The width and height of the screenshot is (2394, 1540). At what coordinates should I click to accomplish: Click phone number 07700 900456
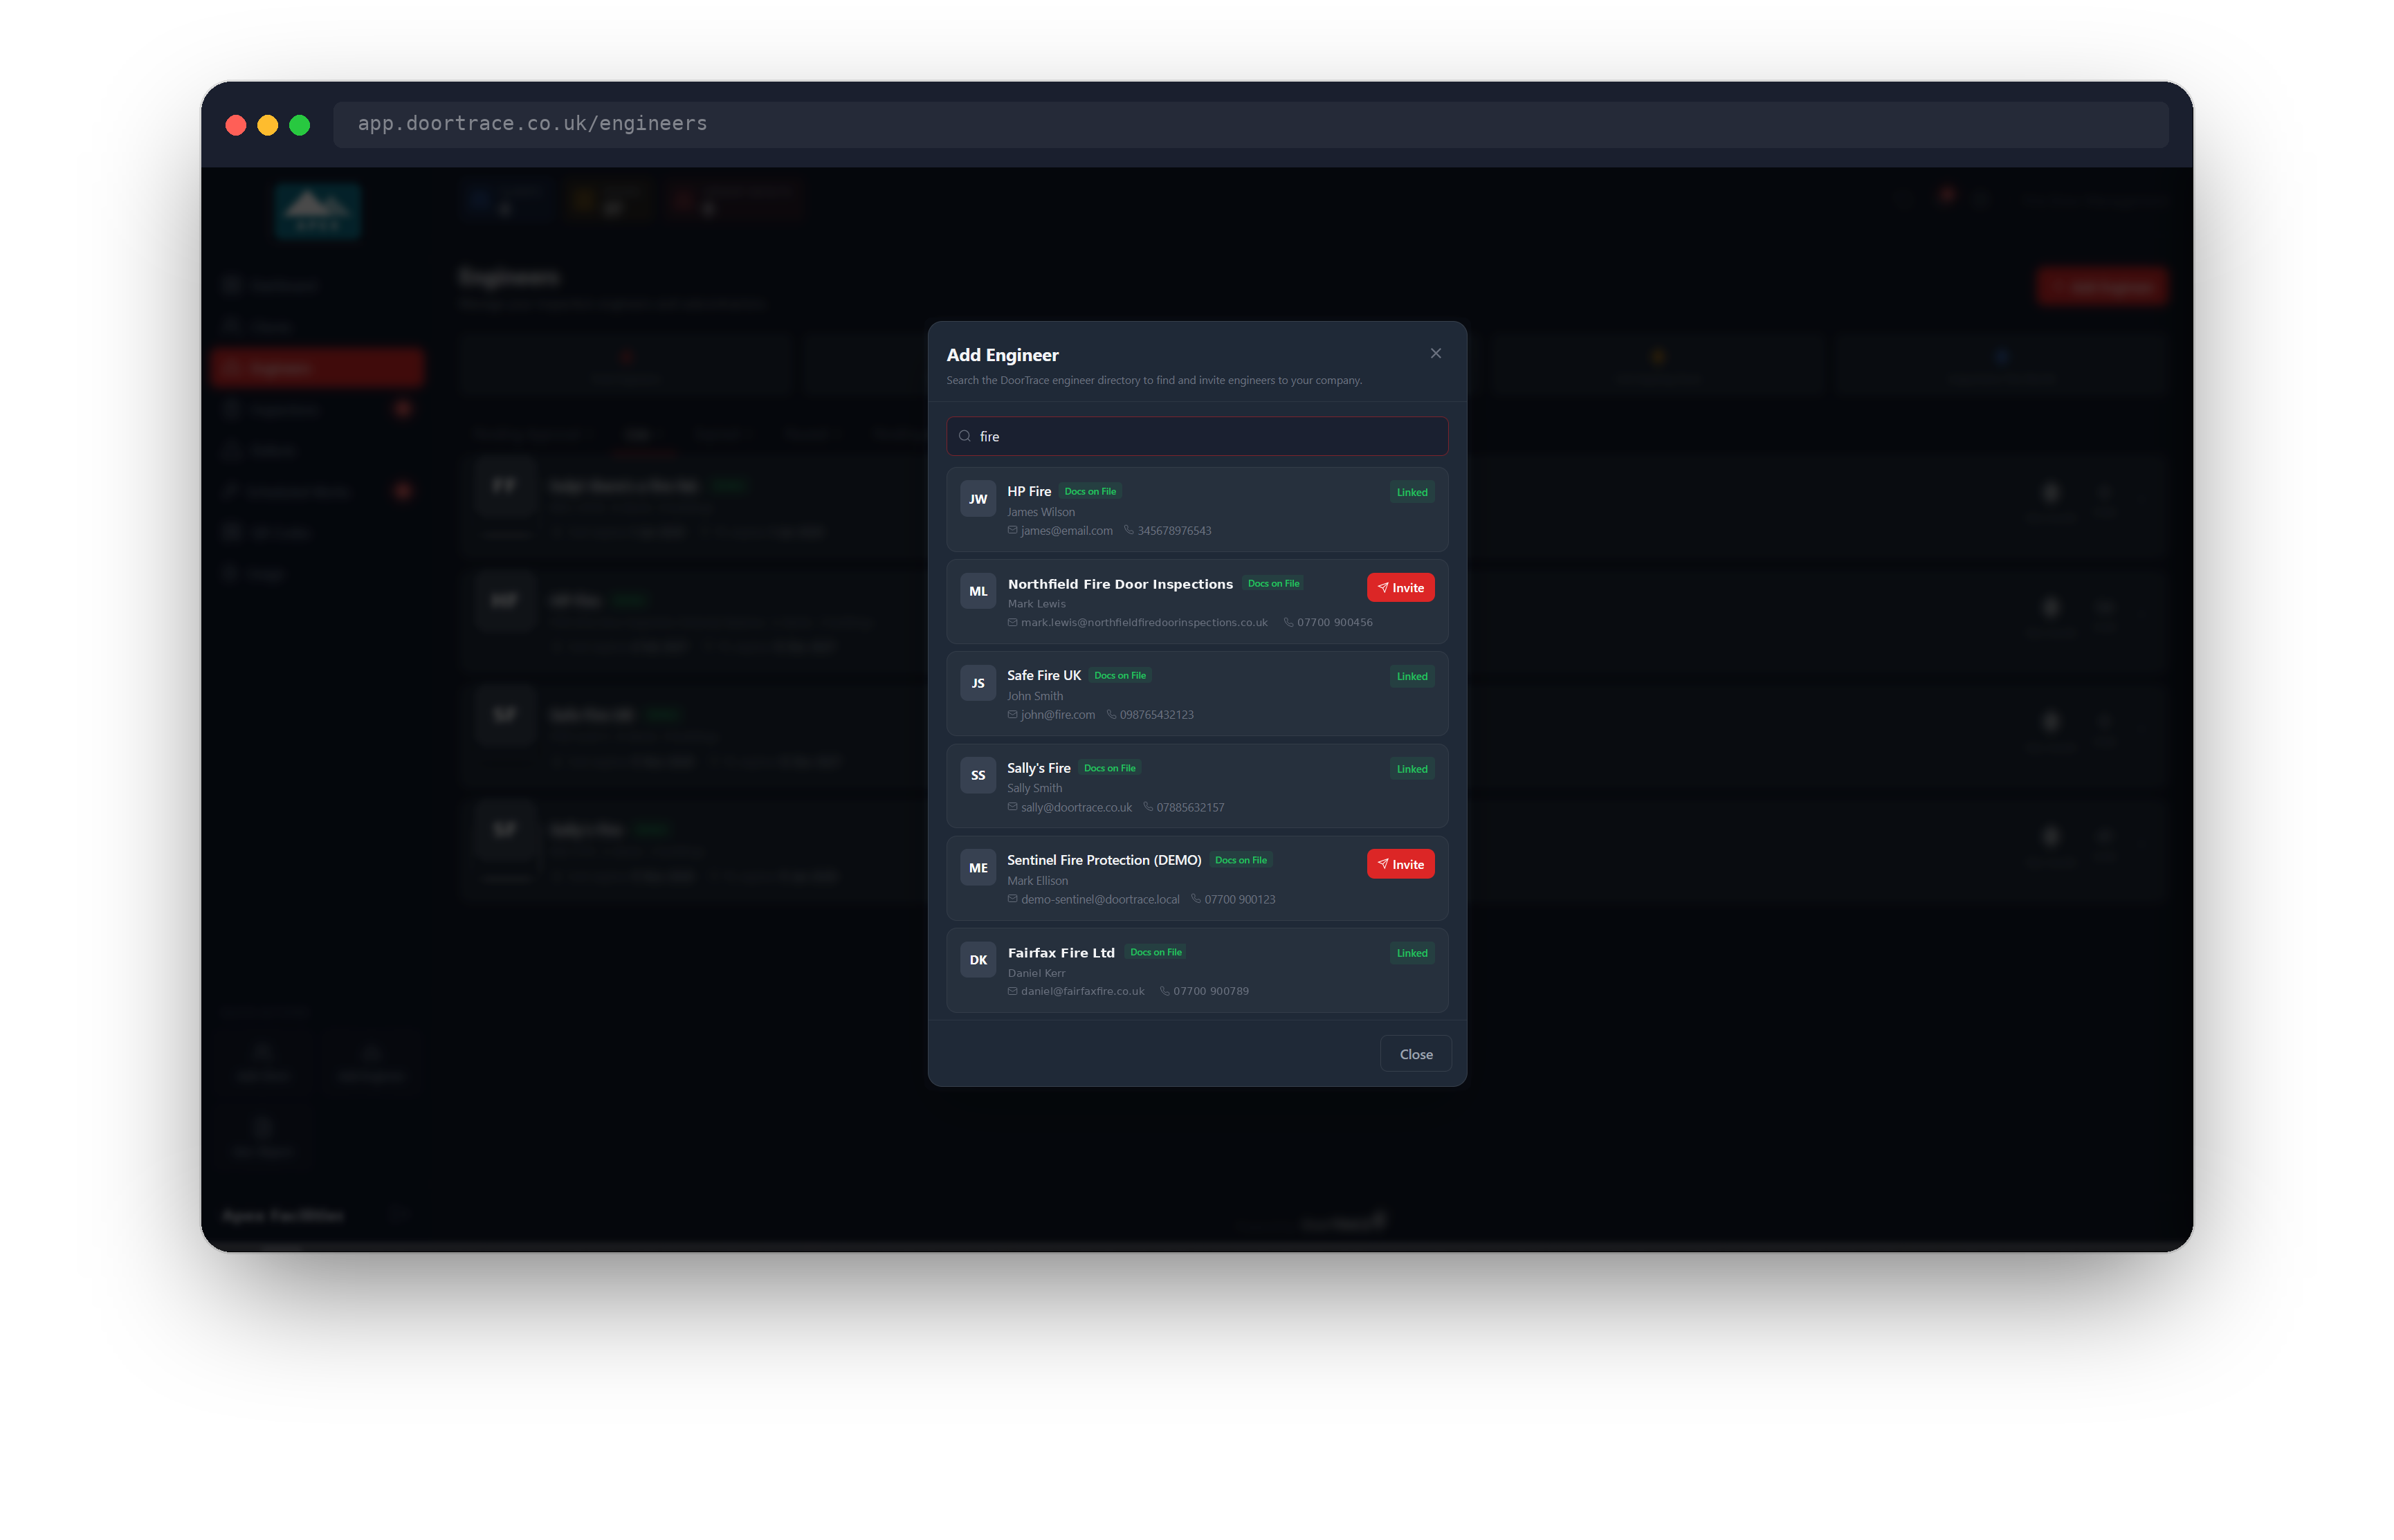point(1334,622)
